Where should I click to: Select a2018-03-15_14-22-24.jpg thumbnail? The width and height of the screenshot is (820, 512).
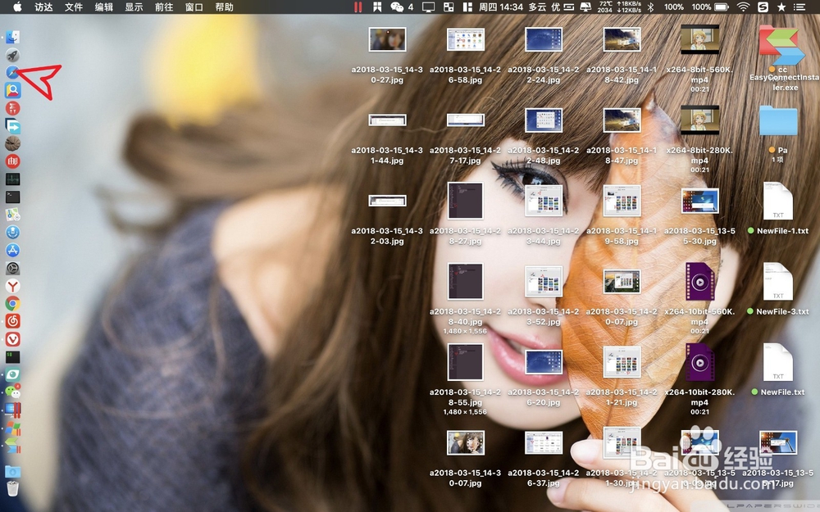pos(544,39)
